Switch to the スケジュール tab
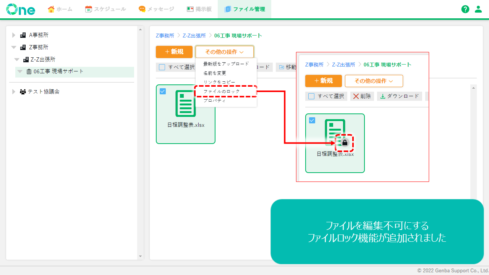 105,9
